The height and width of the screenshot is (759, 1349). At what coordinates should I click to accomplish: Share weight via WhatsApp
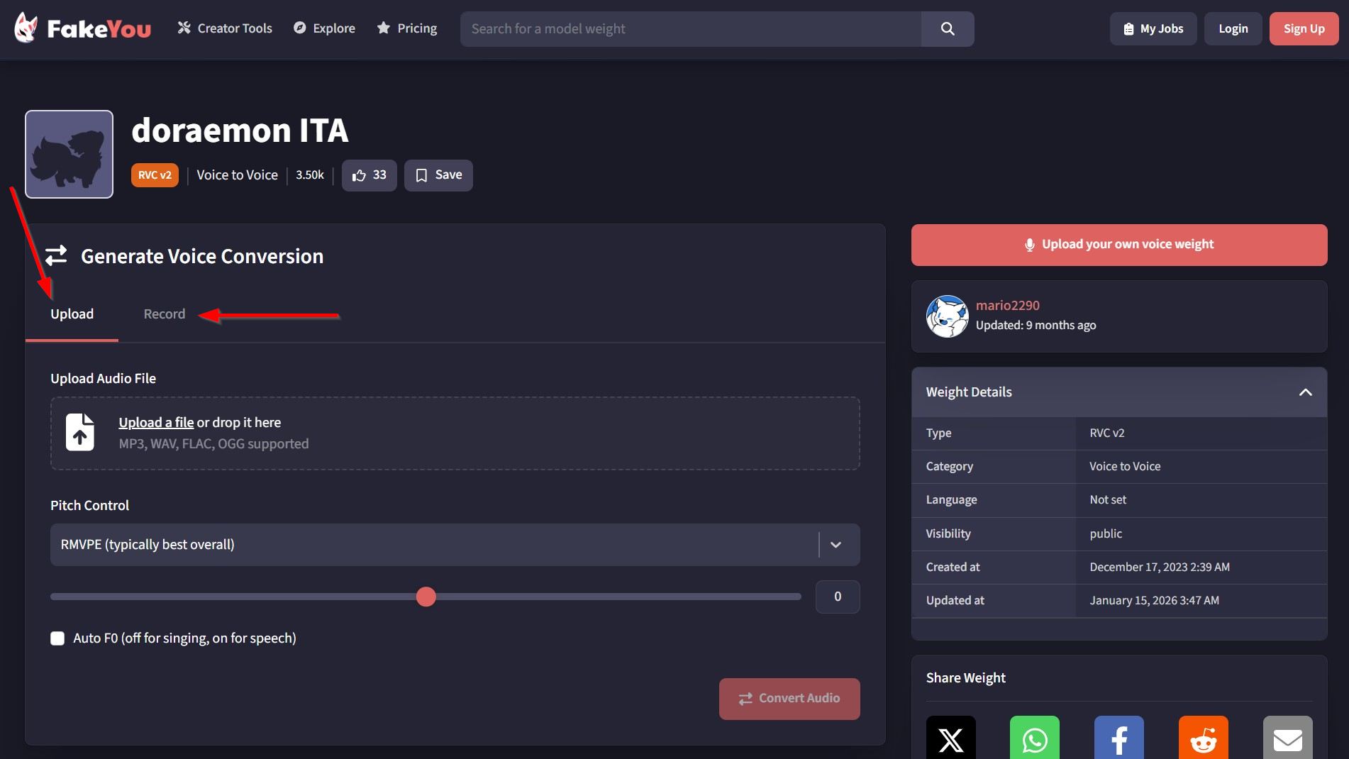[1035, 738]
